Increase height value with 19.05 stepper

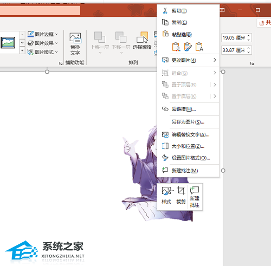(249, 36)
